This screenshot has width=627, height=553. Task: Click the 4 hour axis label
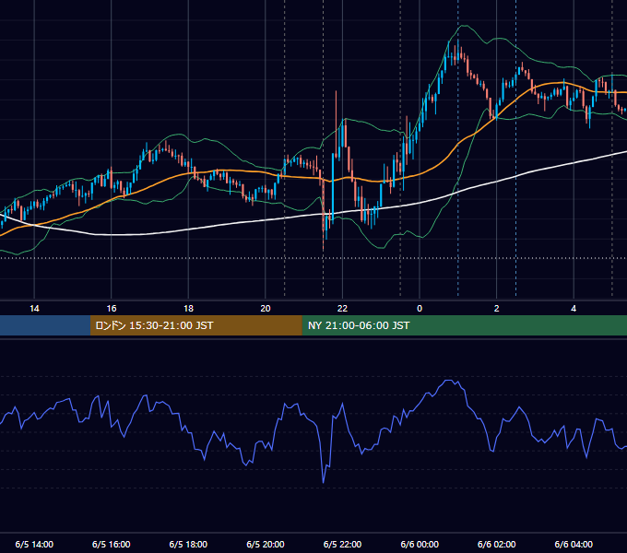point(574,309)
